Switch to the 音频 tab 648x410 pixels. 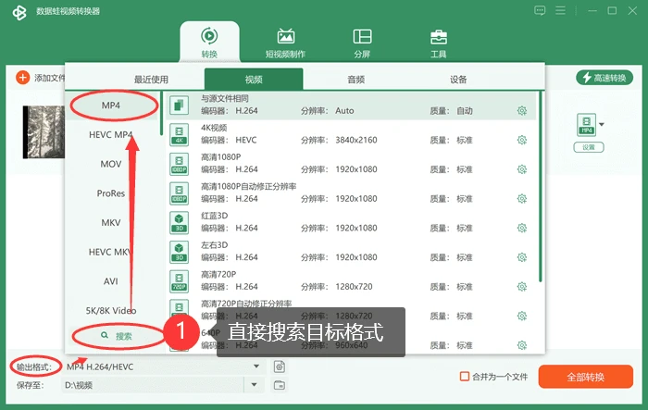[x=355, y=80]
